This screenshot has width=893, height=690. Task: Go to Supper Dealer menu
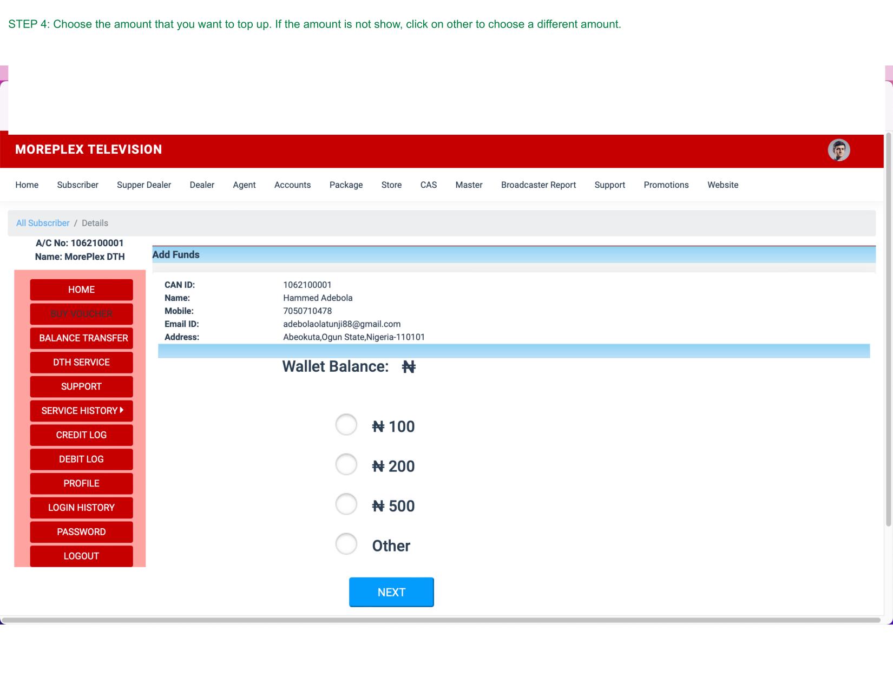(144, 185)
